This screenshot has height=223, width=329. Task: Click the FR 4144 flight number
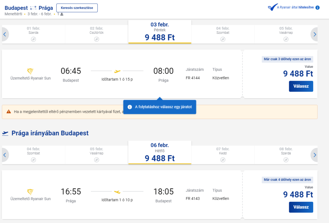click(x=193, y=78)
